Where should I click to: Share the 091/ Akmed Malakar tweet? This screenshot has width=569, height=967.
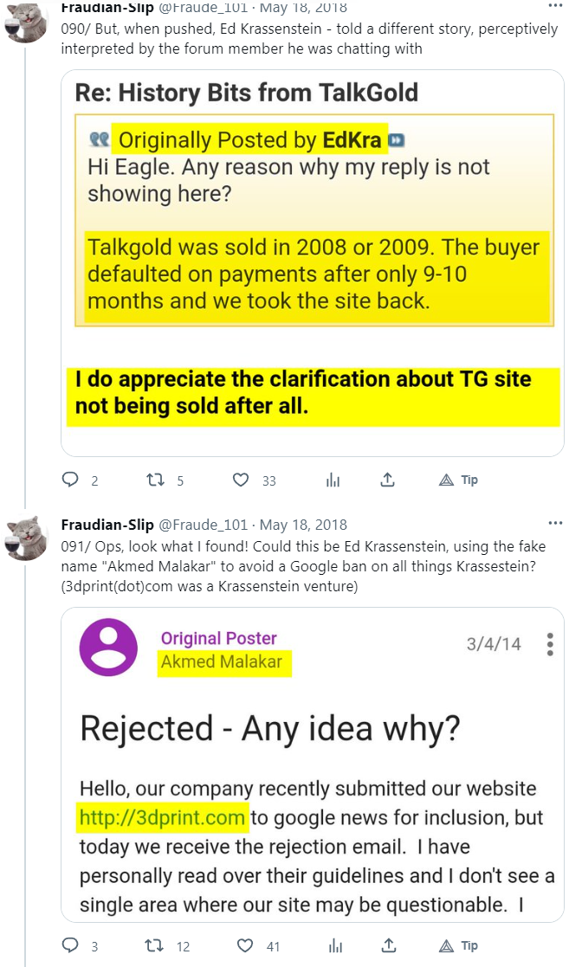(388, 945)
